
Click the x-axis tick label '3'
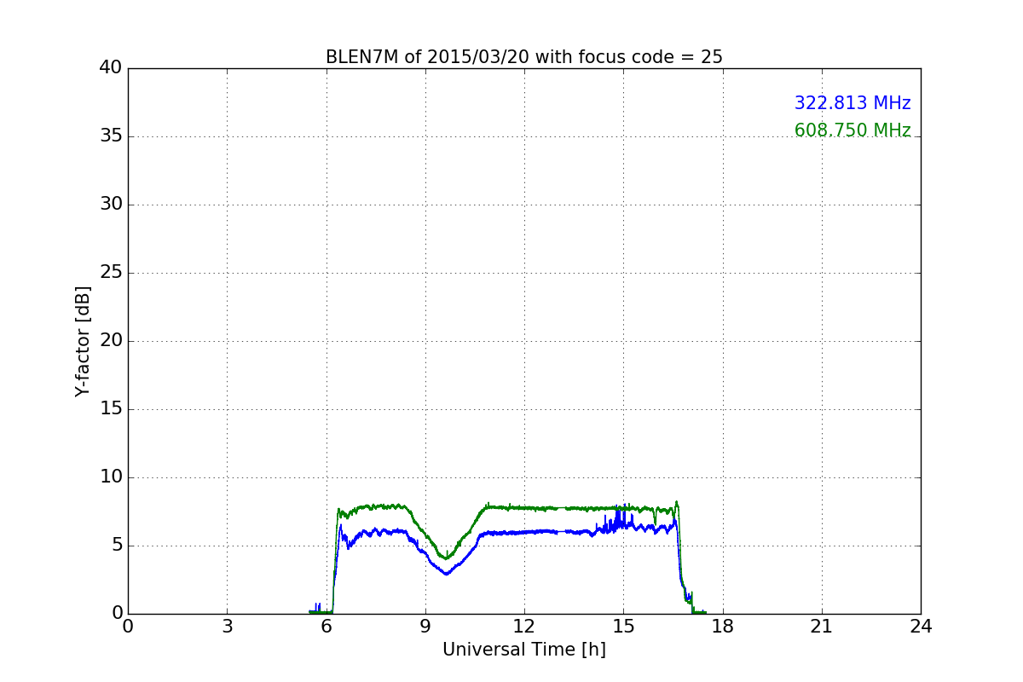(227, 627)
